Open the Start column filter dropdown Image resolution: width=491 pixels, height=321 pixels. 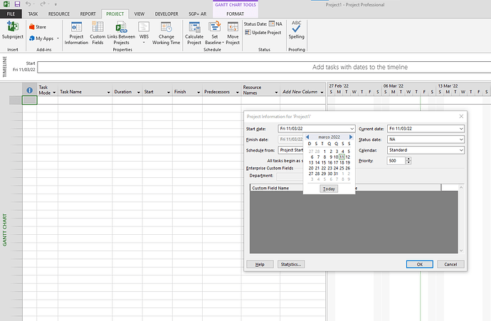click(169, 93)
